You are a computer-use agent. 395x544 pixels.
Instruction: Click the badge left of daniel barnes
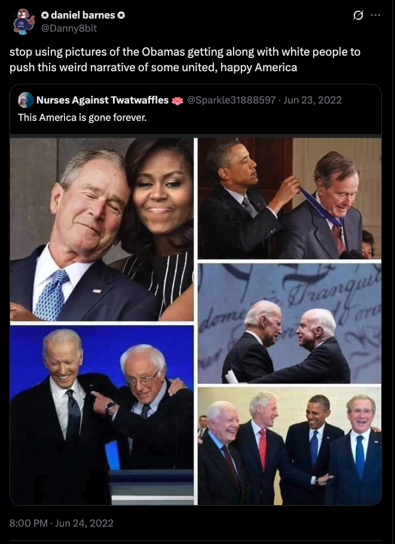[45, 16]
